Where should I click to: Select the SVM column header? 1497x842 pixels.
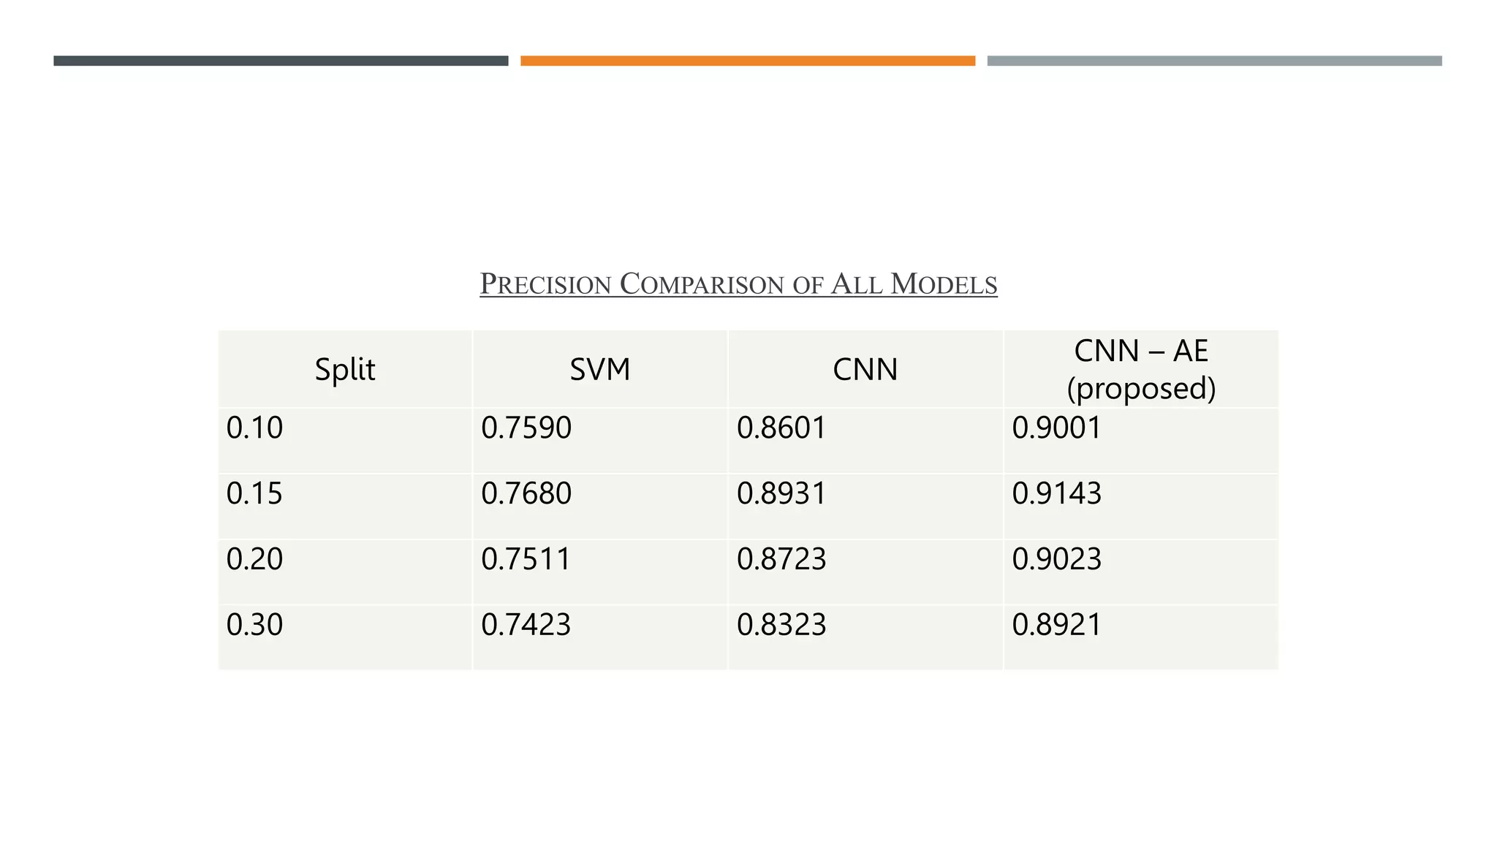pos(600,369)
